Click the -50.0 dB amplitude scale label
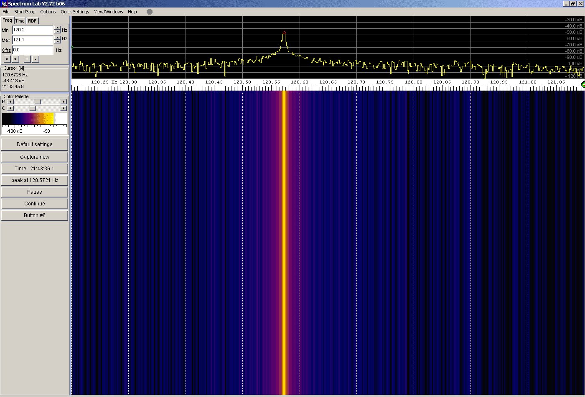Image resolution: width=585 pixels, height=397 pixels. click(574, 32)
